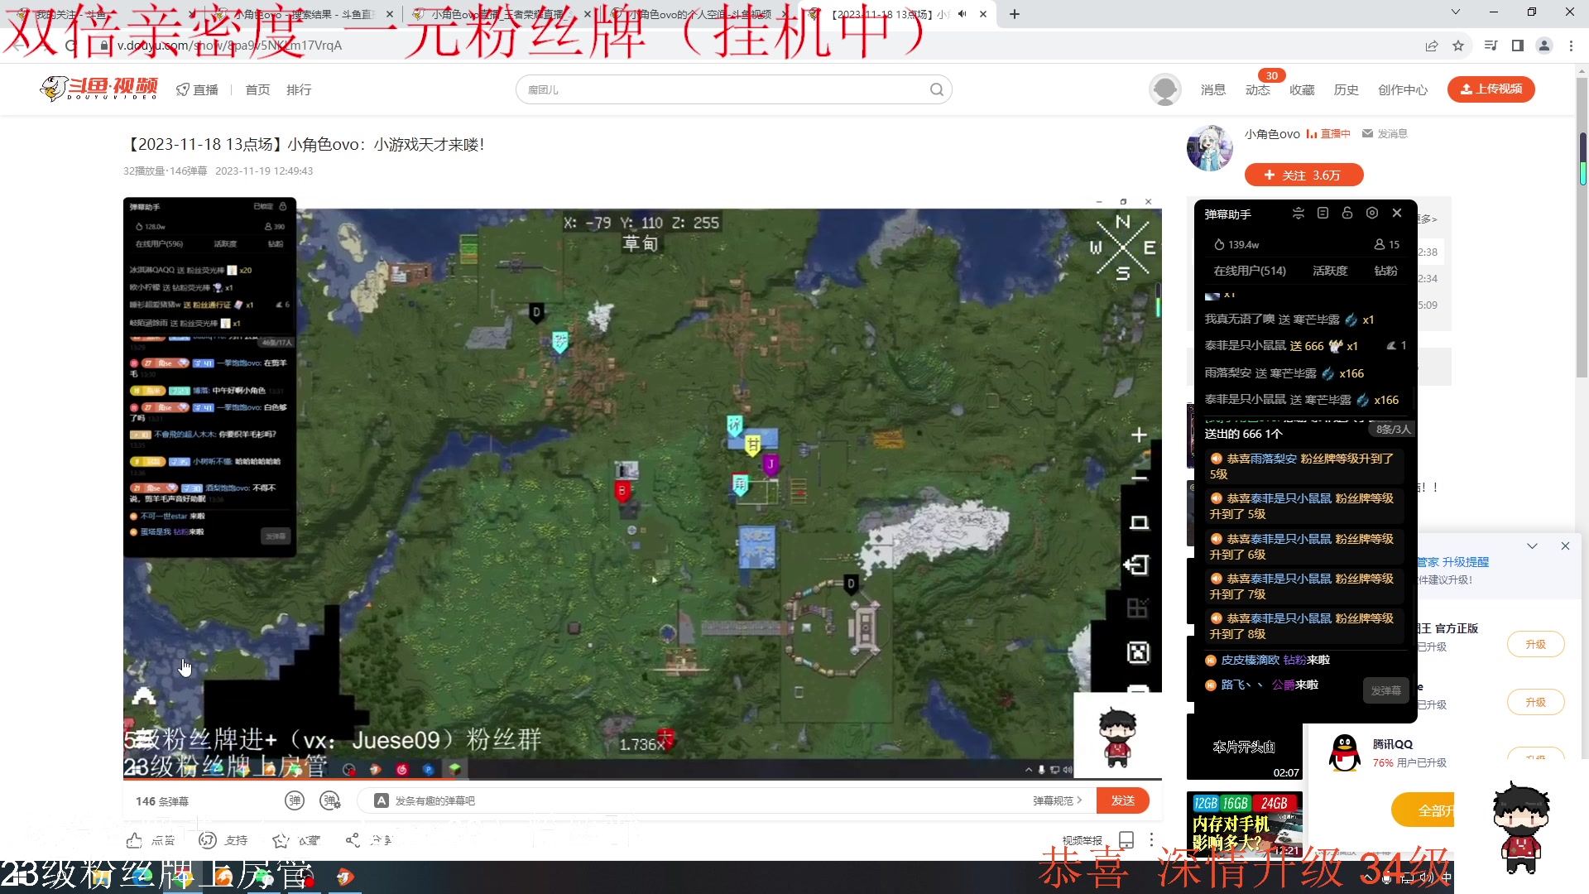Toggle the lock icon on 弹幕助手 panel
This screenshot has height=894, width=1589.
1347,214
